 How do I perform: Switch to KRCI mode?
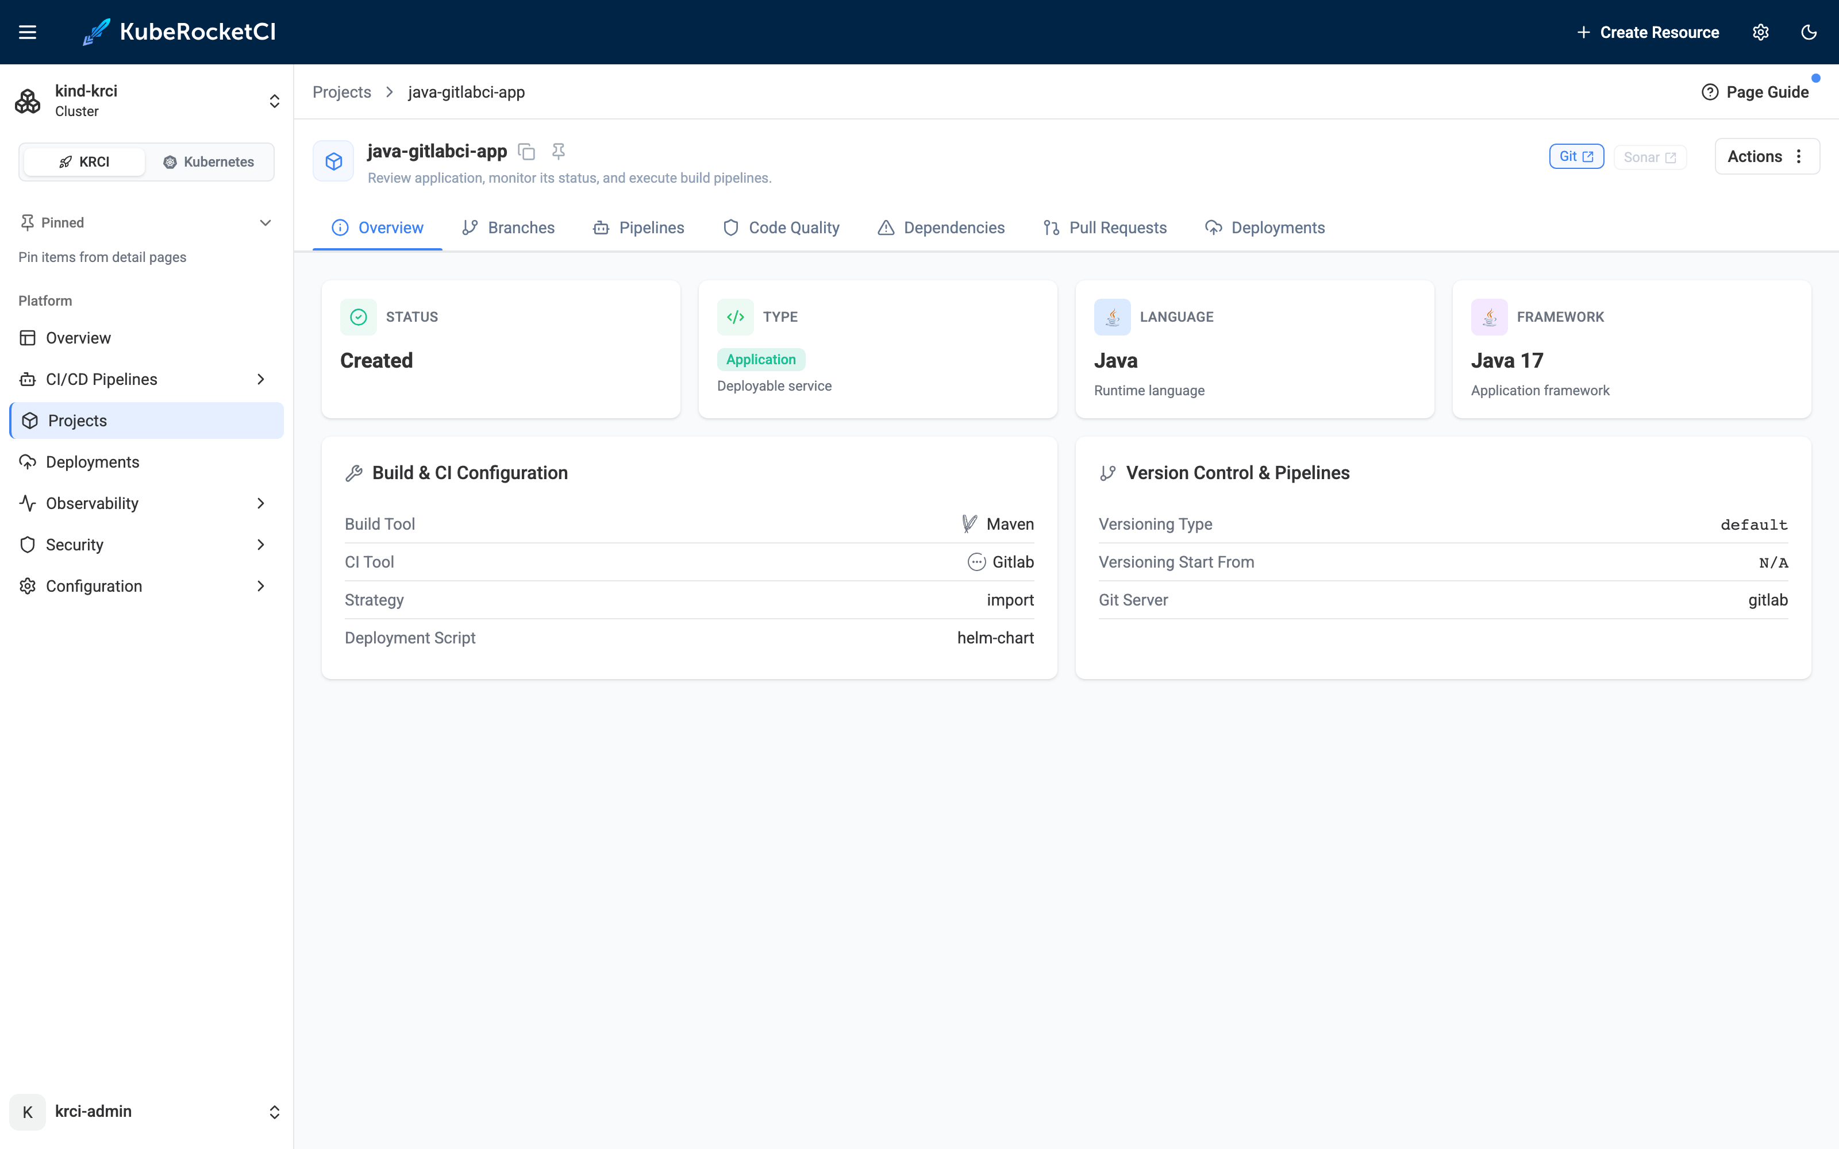(84, 162)
